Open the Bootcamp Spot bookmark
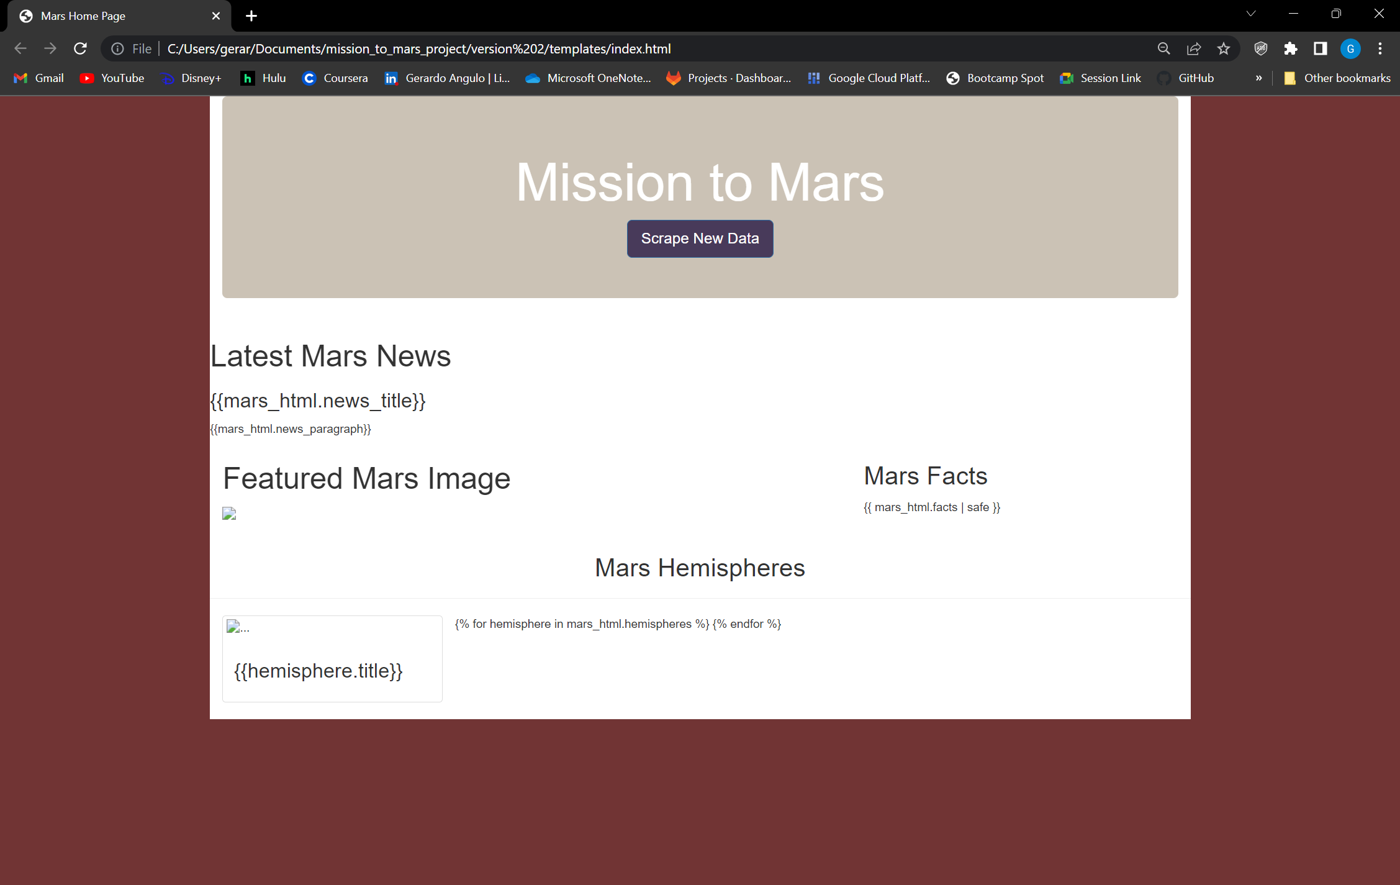Screen dimensions: 1400x885 coord(994,78)
